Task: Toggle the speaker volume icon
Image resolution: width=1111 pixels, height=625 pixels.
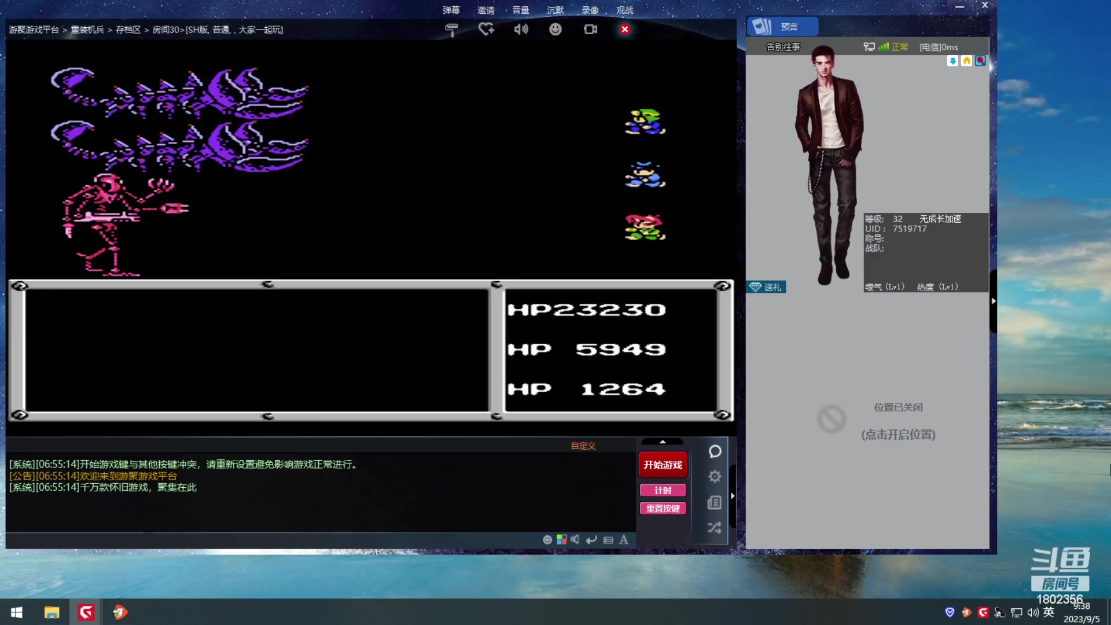Action: point(521,29)
